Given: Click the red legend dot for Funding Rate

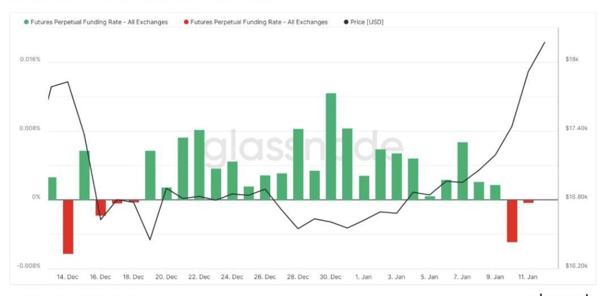Looking at the screenshot, I should (186, 22).
